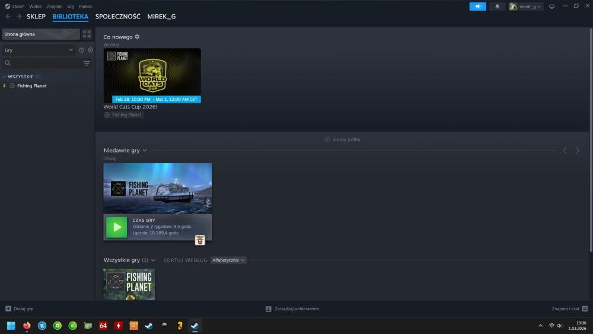Click the library vertical scrollbar
Screen dimensions: 593x334
[x=591, y=140]
